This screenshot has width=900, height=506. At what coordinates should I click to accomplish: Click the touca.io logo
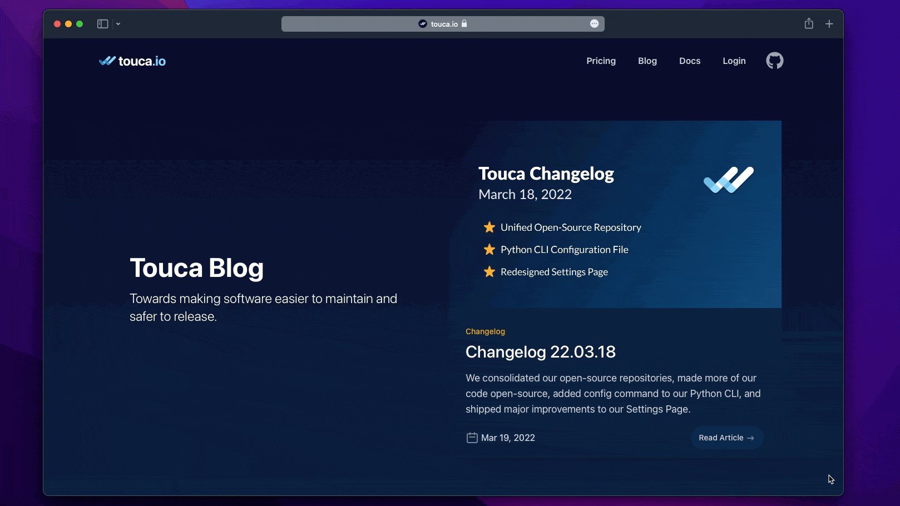(x=132, y=61)
